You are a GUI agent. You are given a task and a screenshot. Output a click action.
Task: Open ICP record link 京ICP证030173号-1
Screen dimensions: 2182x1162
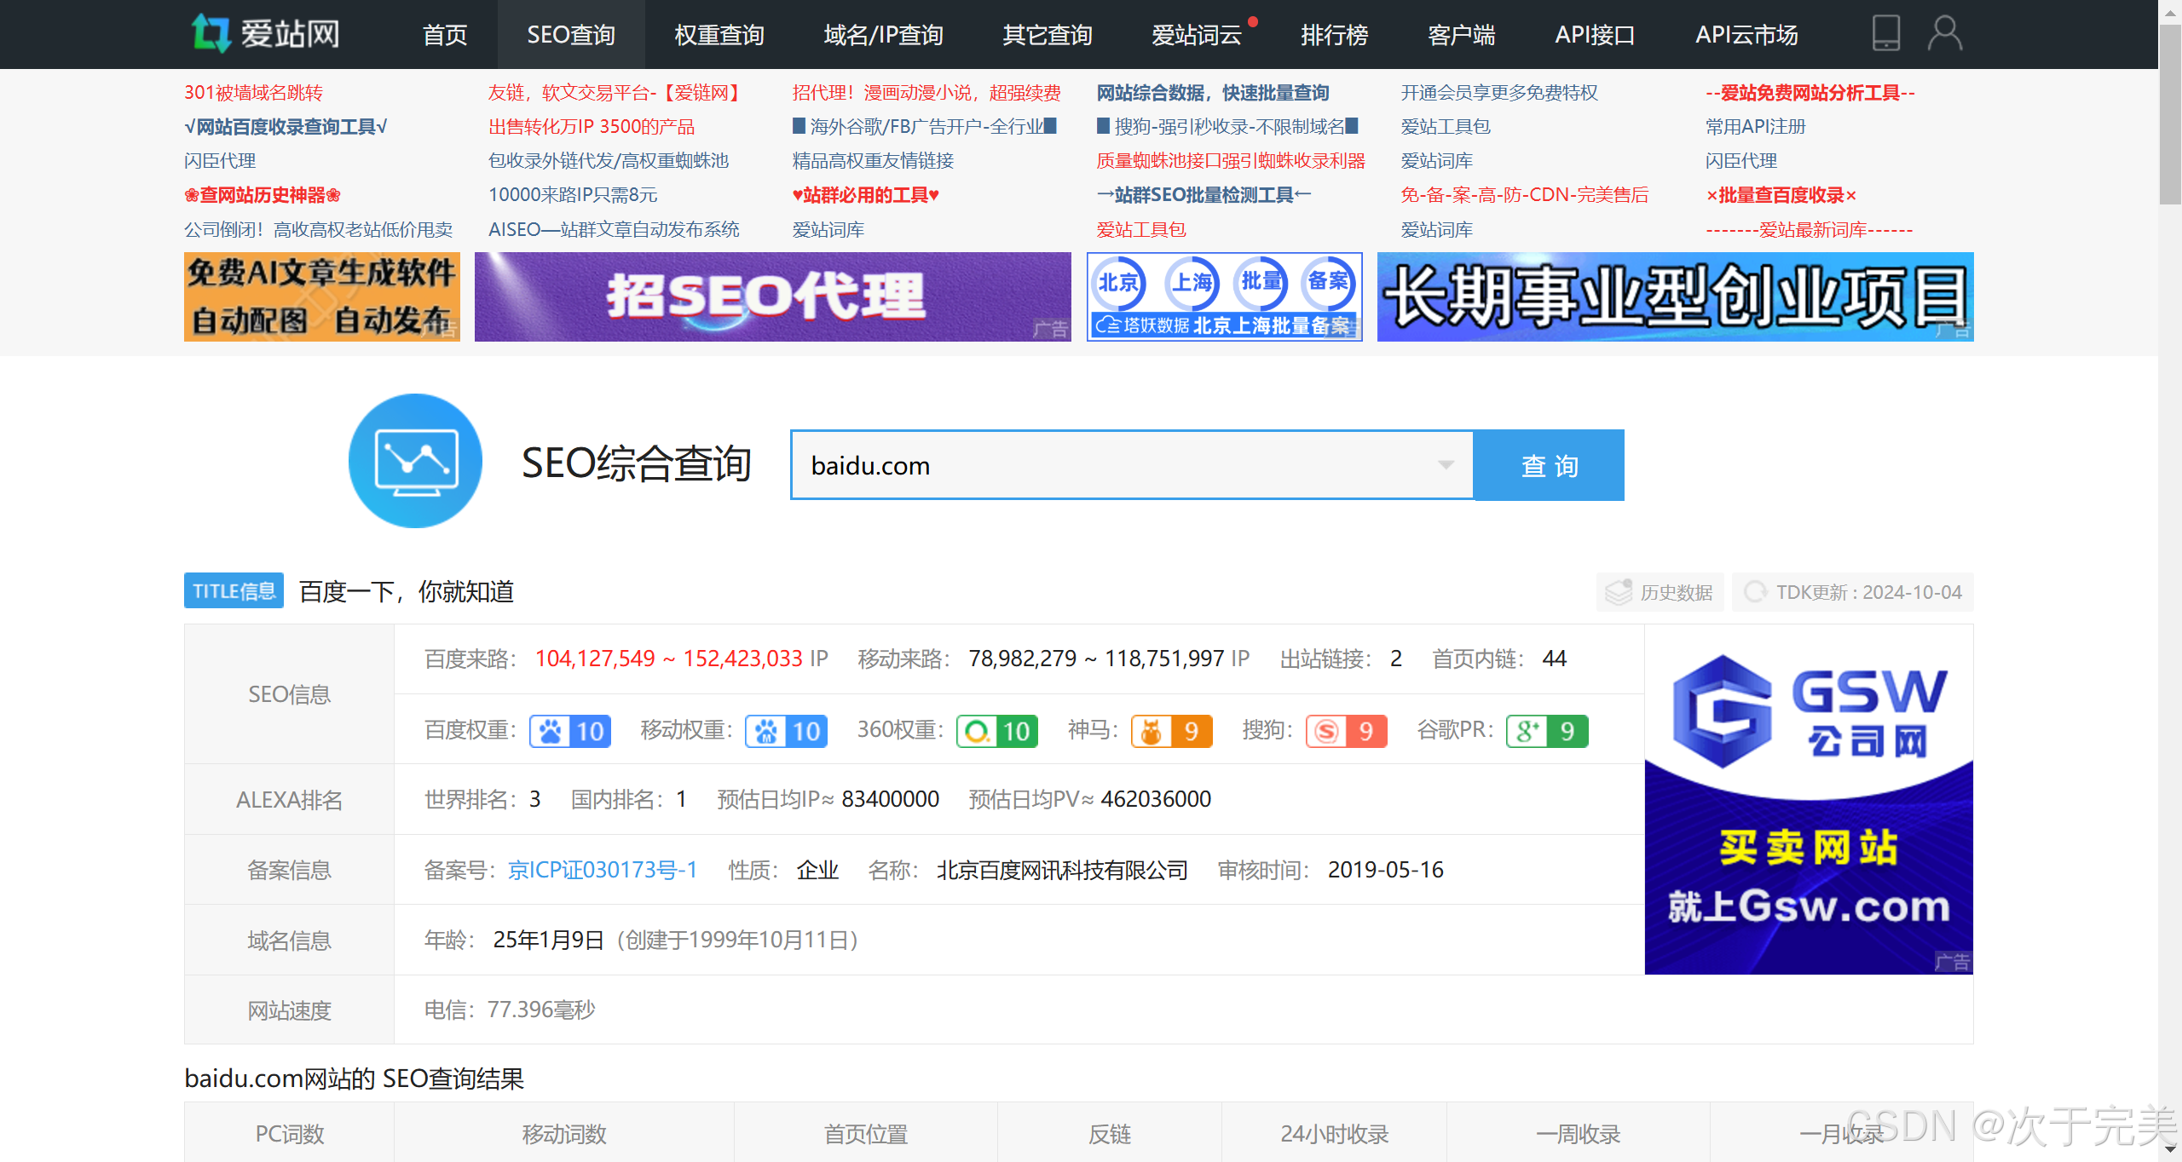(x=603, y=870)
